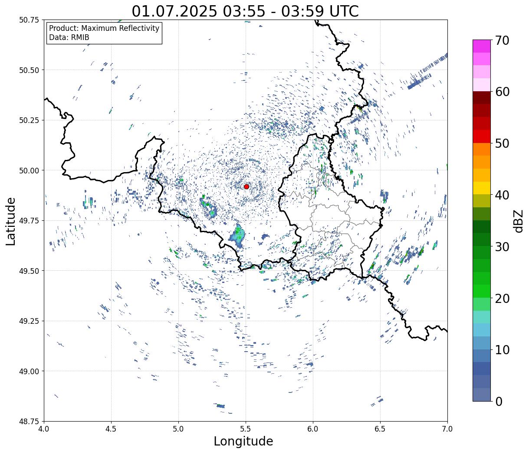Click the colorbar tick label 20
This screenshot has height=452, width=529.
(502, 298)
